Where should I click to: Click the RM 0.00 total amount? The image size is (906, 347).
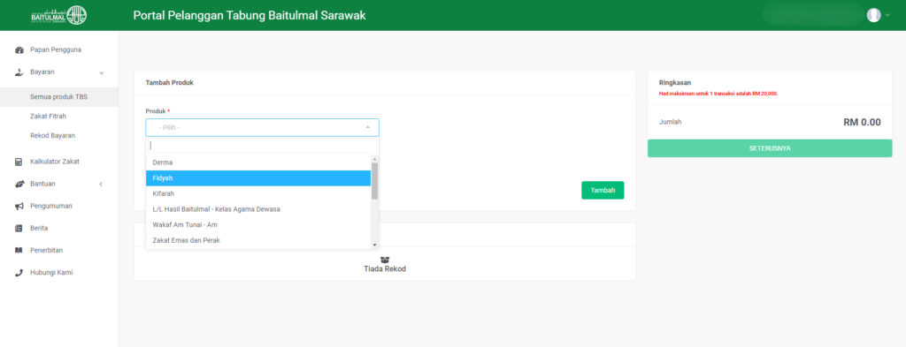point(862,122)
